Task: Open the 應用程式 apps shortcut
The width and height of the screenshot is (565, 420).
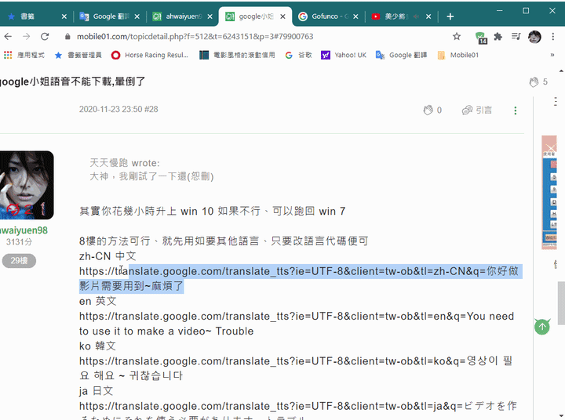Action: 24,55
